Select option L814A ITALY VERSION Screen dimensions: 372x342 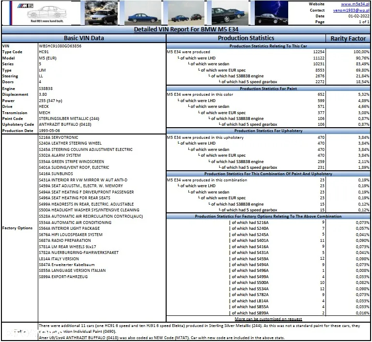pyautogui.click(x=59, y=259)
